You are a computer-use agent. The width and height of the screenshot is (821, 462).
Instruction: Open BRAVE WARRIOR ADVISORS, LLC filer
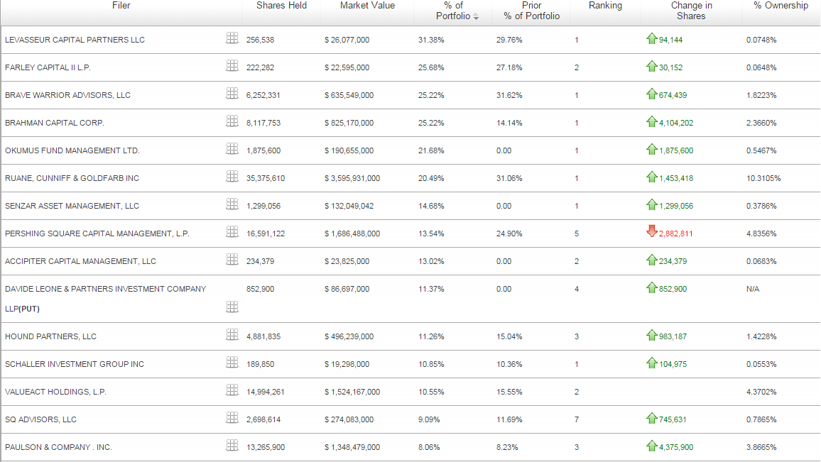tap(67, 95)
